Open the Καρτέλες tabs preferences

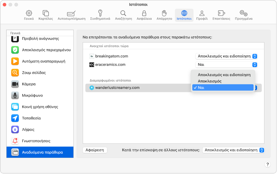coord(46,15)
